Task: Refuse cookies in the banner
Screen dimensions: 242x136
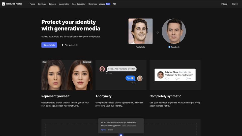Action: point(110,130)
